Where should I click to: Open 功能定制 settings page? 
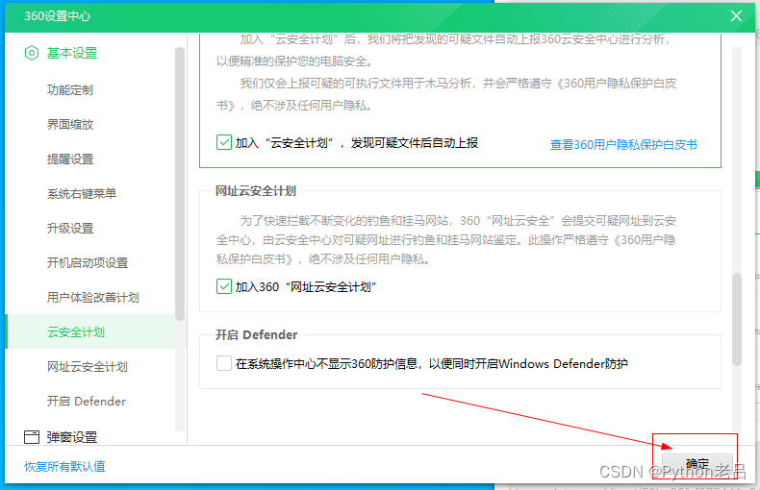(x=70, y=90)
